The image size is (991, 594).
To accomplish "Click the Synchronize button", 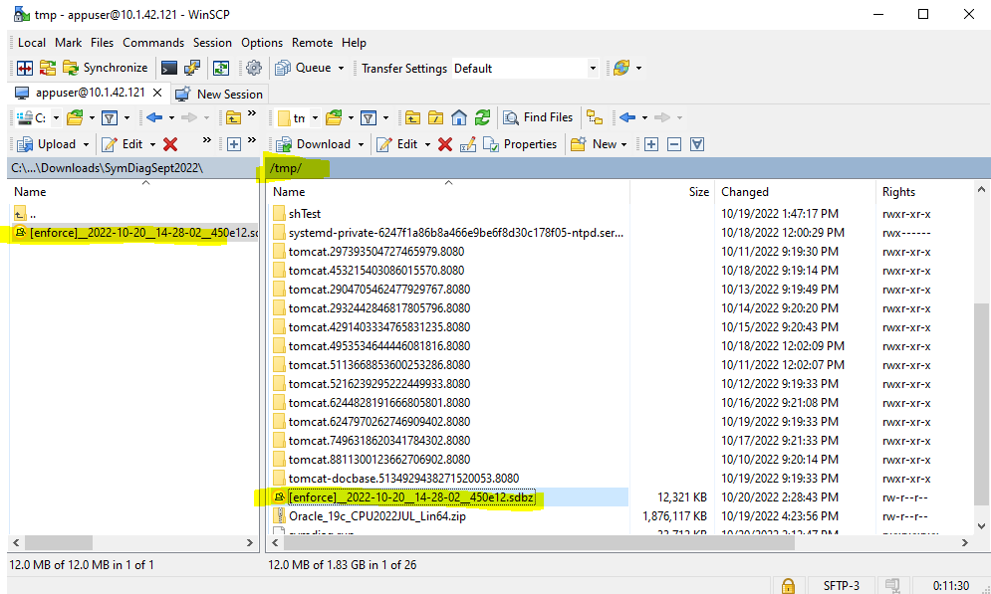I will [x=105, y=68].
